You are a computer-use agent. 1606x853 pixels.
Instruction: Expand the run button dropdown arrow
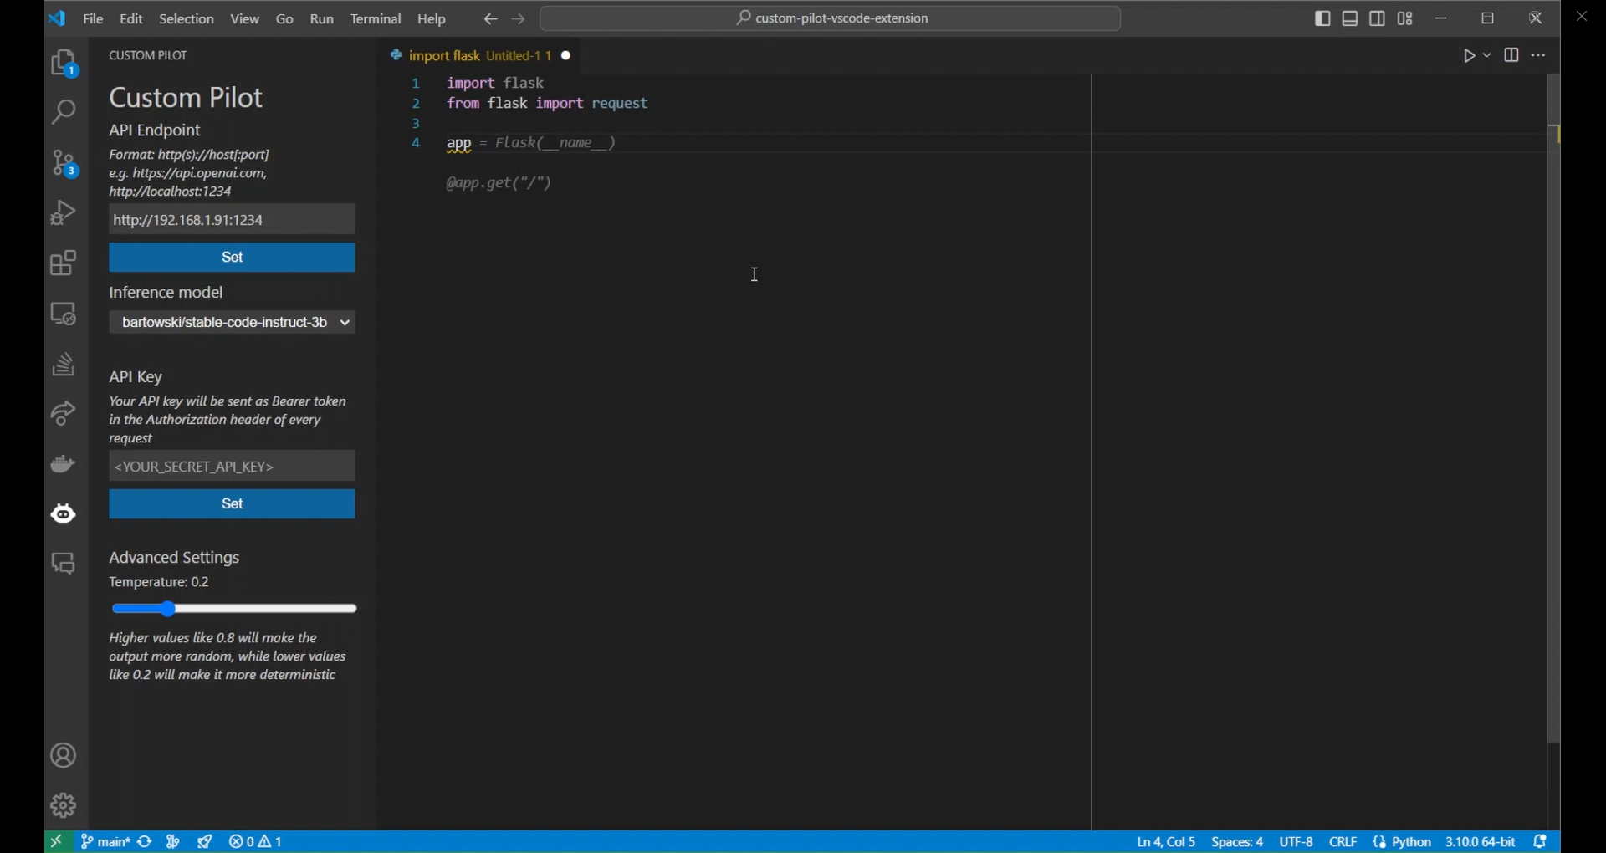click(x=1488, y=56)
